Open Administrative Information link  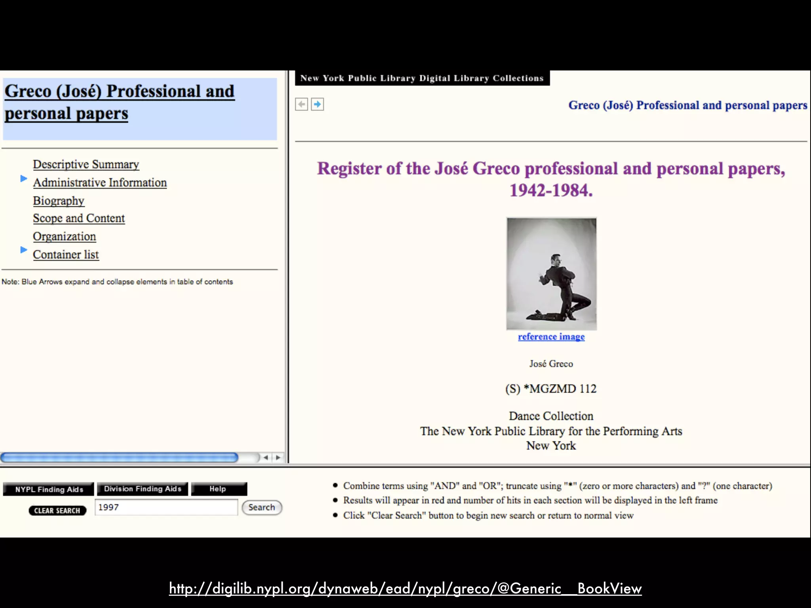click(x=100, y=182)
